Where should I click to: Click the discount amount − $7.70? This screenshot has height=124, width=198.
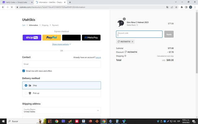(x=170, y=52)
